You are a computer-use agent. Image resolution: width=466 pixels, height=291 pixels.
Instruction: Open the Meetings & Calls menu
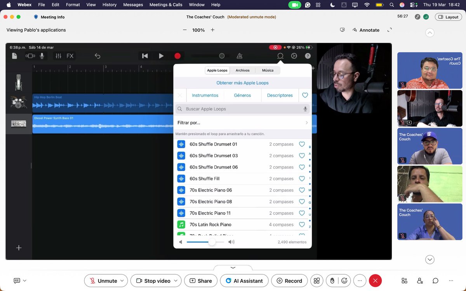coord(166,5)
